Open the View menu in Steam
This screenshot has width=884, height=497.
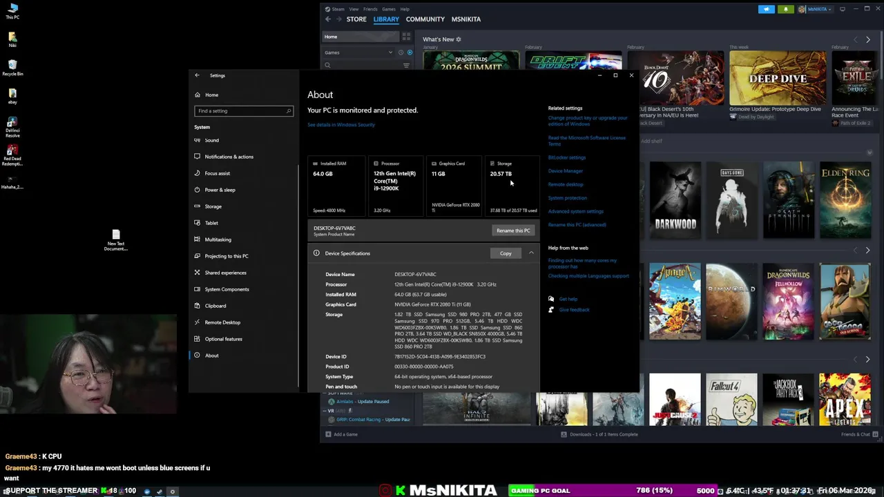tap(354, 9)
